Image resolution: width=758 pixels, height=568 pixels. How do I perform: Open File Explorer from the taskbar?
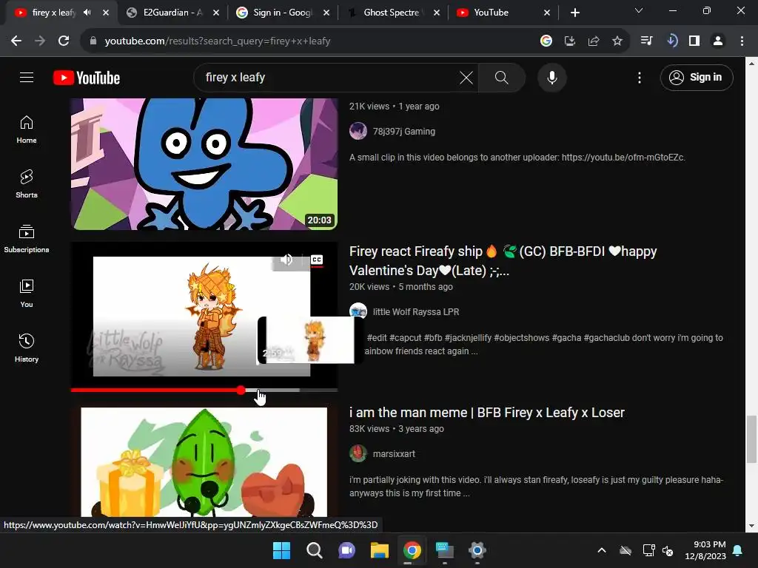click(380, 550)
